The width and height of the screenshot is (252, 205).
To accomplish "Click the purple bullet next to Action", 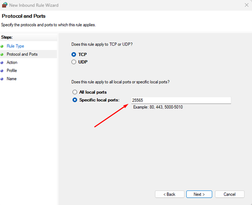I will (2, 63).
